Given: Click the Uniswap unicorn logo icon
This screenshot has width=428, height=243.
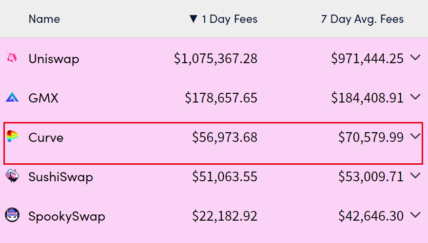Looking at the screenshot, I should click(12, 58).
